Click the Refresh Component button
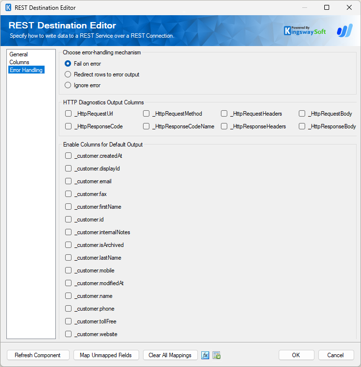Image resolution: width=361 pixels, height=367 pixels. (x=38, y=355)
